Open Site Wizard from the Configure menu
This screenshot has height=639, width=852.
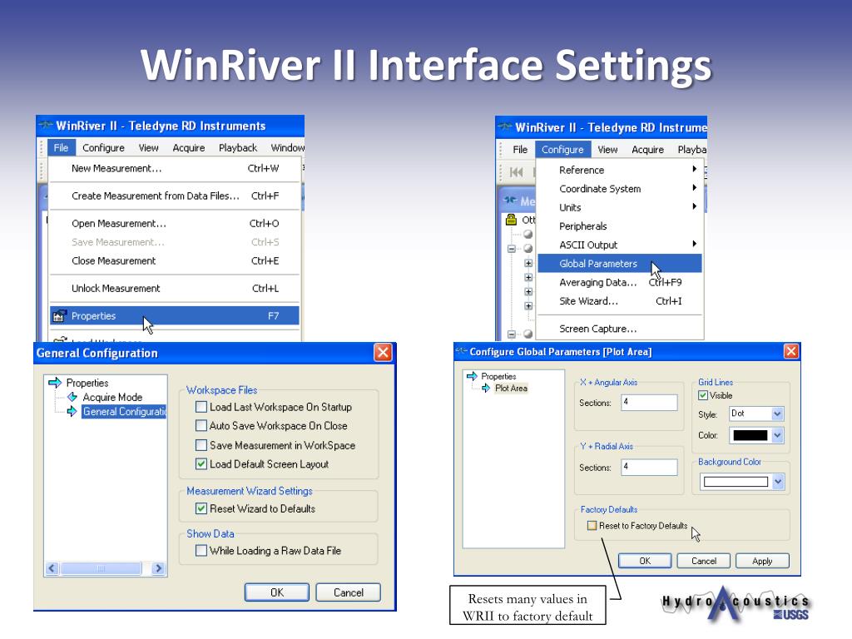click(x=619, y=301)
